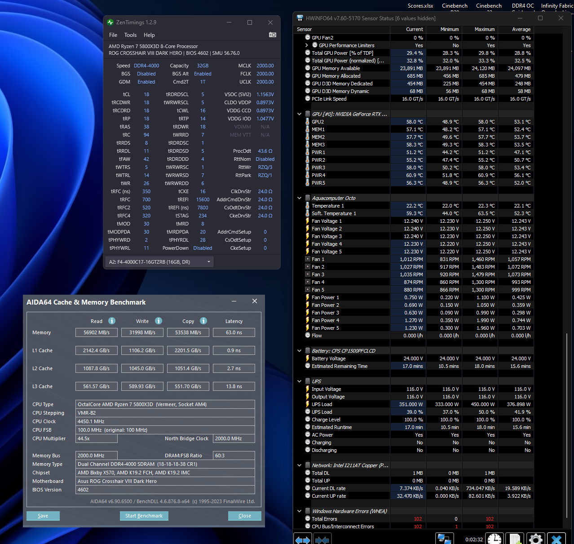Expand the GPU Performance Limiters row
This screenshot has width=574, height=544.
click(307, 45)
